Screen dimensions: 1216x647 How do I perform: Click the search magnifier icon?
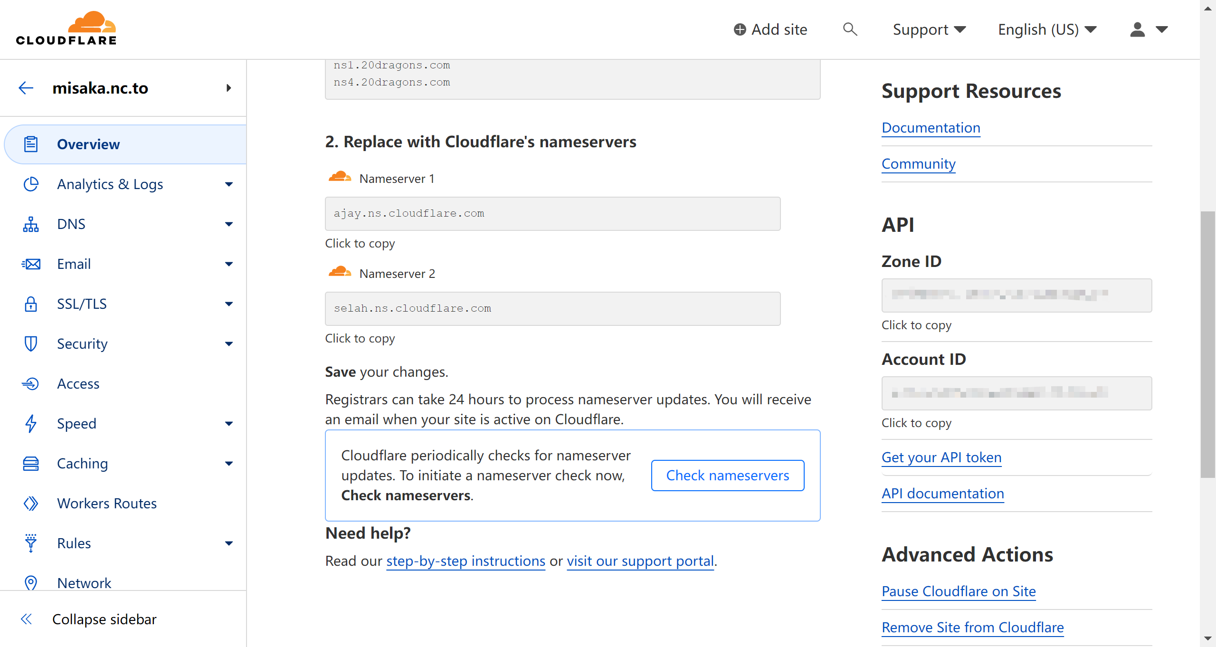[x=850, y=29]
